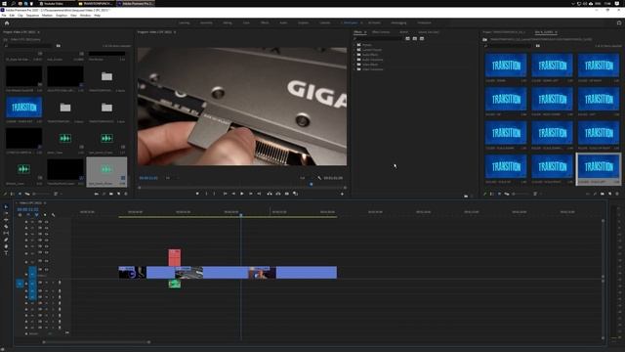Select the Slip tool
The height and width of the screenshot is (352, 625).
coord(6,233)
